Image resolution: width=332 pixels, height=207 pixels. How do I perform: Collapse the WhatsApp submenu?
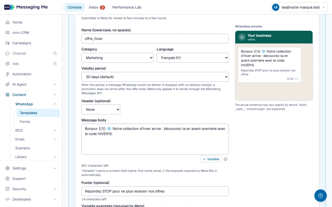(x=36, y=104)
